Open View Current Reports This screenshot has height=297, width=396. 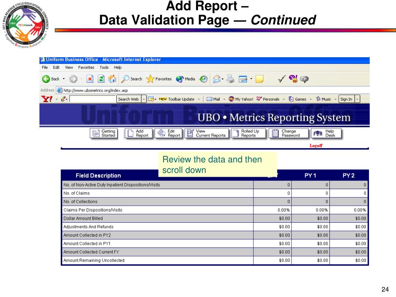[x=207, y=133]
